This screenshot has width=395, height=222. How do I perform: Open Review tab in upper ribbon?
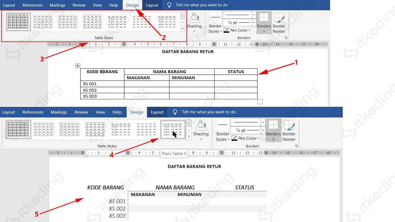[79, 5]
